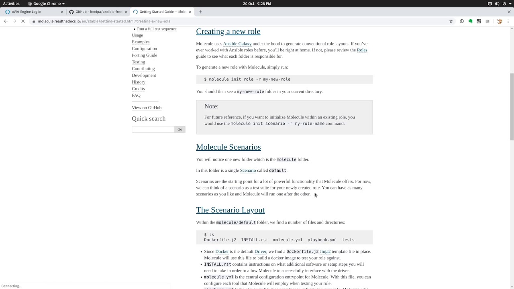Follow the Ansible Galaxy link
The width and height of the screenshot is (514, 289).
pyautogui.click(x=237, y=44)
